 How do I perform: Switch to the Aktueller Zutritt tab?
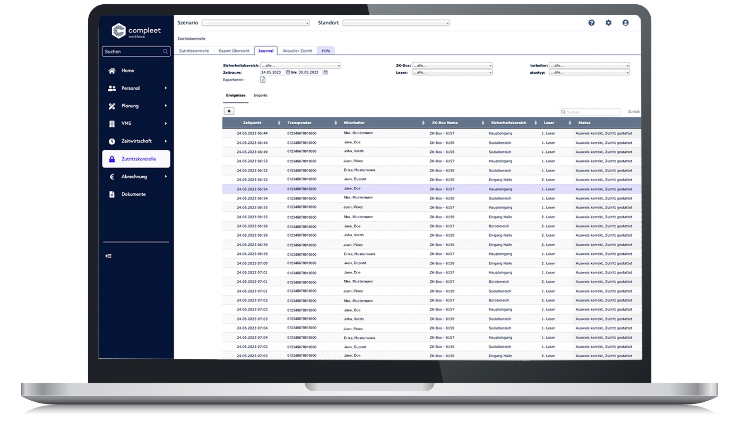pos(297,51)
